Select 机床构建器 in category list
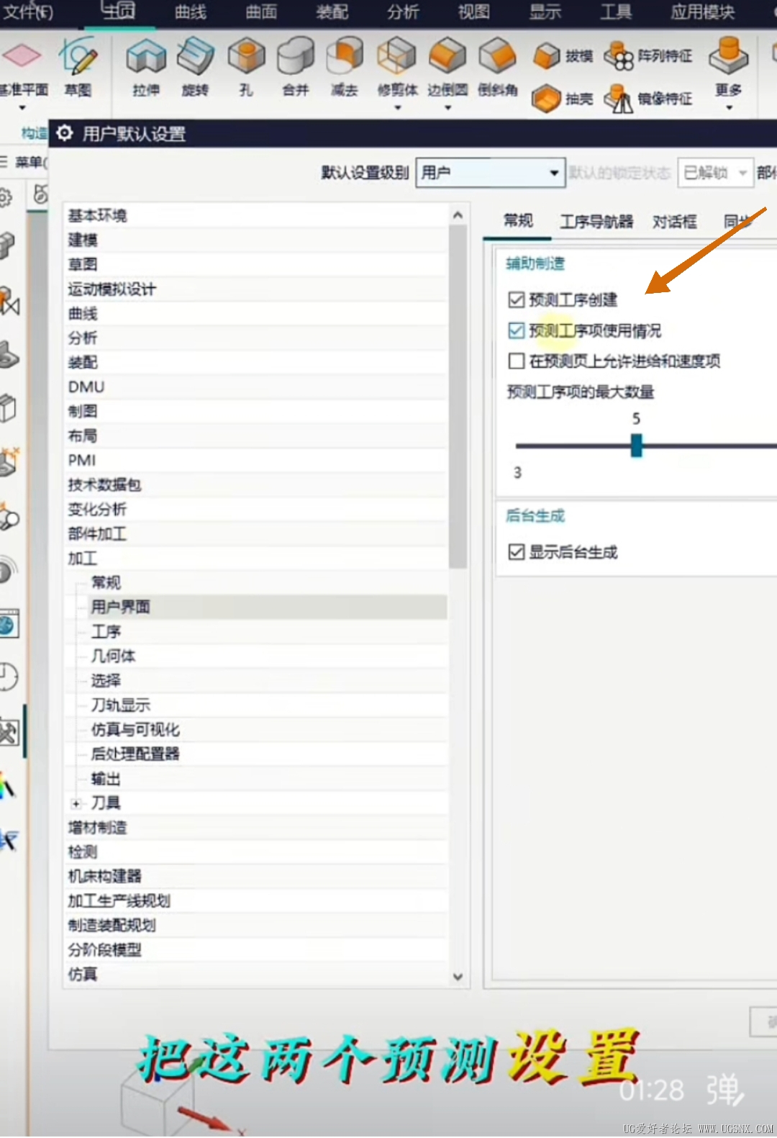 pos(256,876)
